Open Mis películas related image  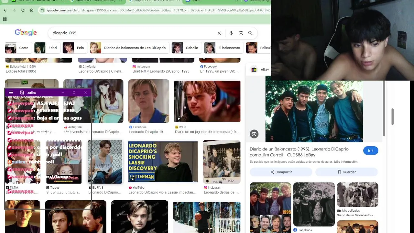click(x=357, y=194)
